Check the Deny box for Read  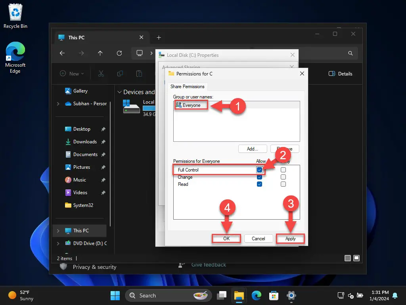(x=283, y=184)
